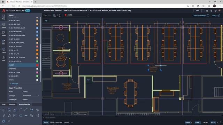Click AutoCAD Web & Mobile breadcrumb
This screenshot has height=125, width=223.
53,11
